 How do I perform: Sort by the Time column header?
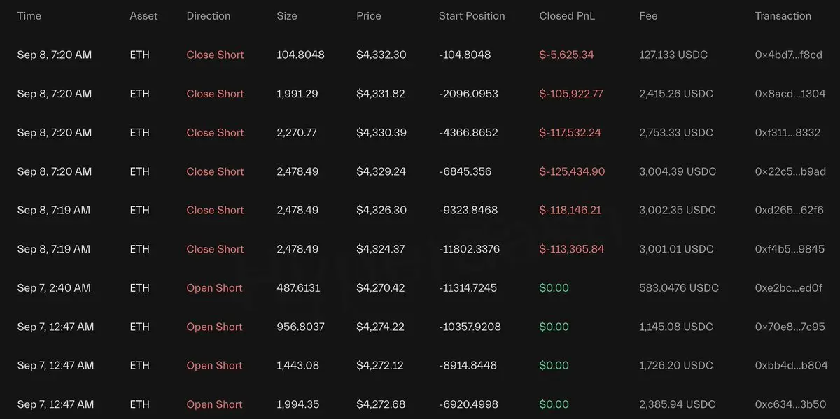[29, 15]
